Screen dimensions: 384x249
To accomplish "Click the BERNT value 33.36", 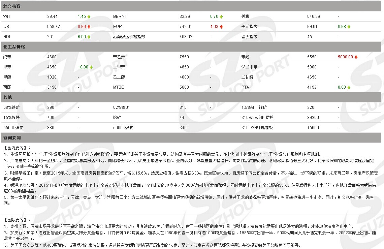I will coord(185,17).
